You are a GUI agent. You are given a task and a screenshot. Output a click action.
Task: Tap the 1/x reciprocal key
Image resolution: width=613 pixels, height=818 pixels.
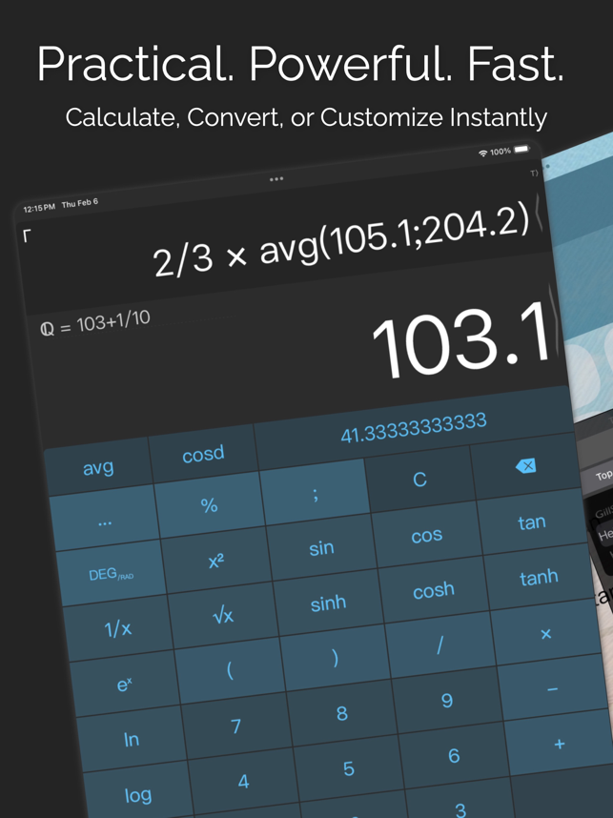click(x=118, y=628)
